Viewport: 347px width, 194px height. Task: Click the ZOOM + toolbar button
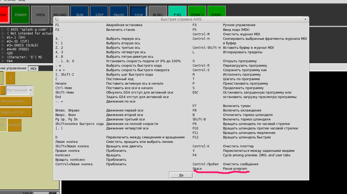point(197,15)
